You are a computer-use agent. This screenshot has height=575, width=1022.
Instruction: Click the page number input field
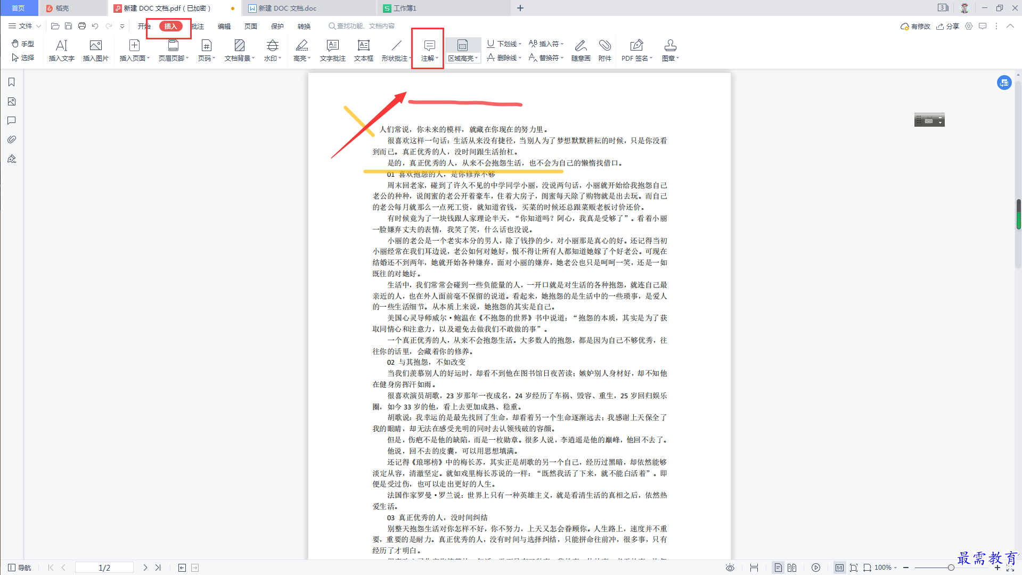[104, 568]
